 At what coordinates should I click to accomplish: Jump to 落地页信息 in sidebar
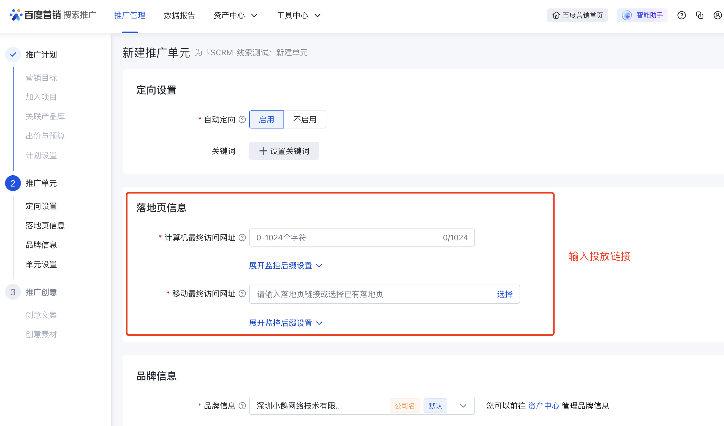[x=45, y=225]
